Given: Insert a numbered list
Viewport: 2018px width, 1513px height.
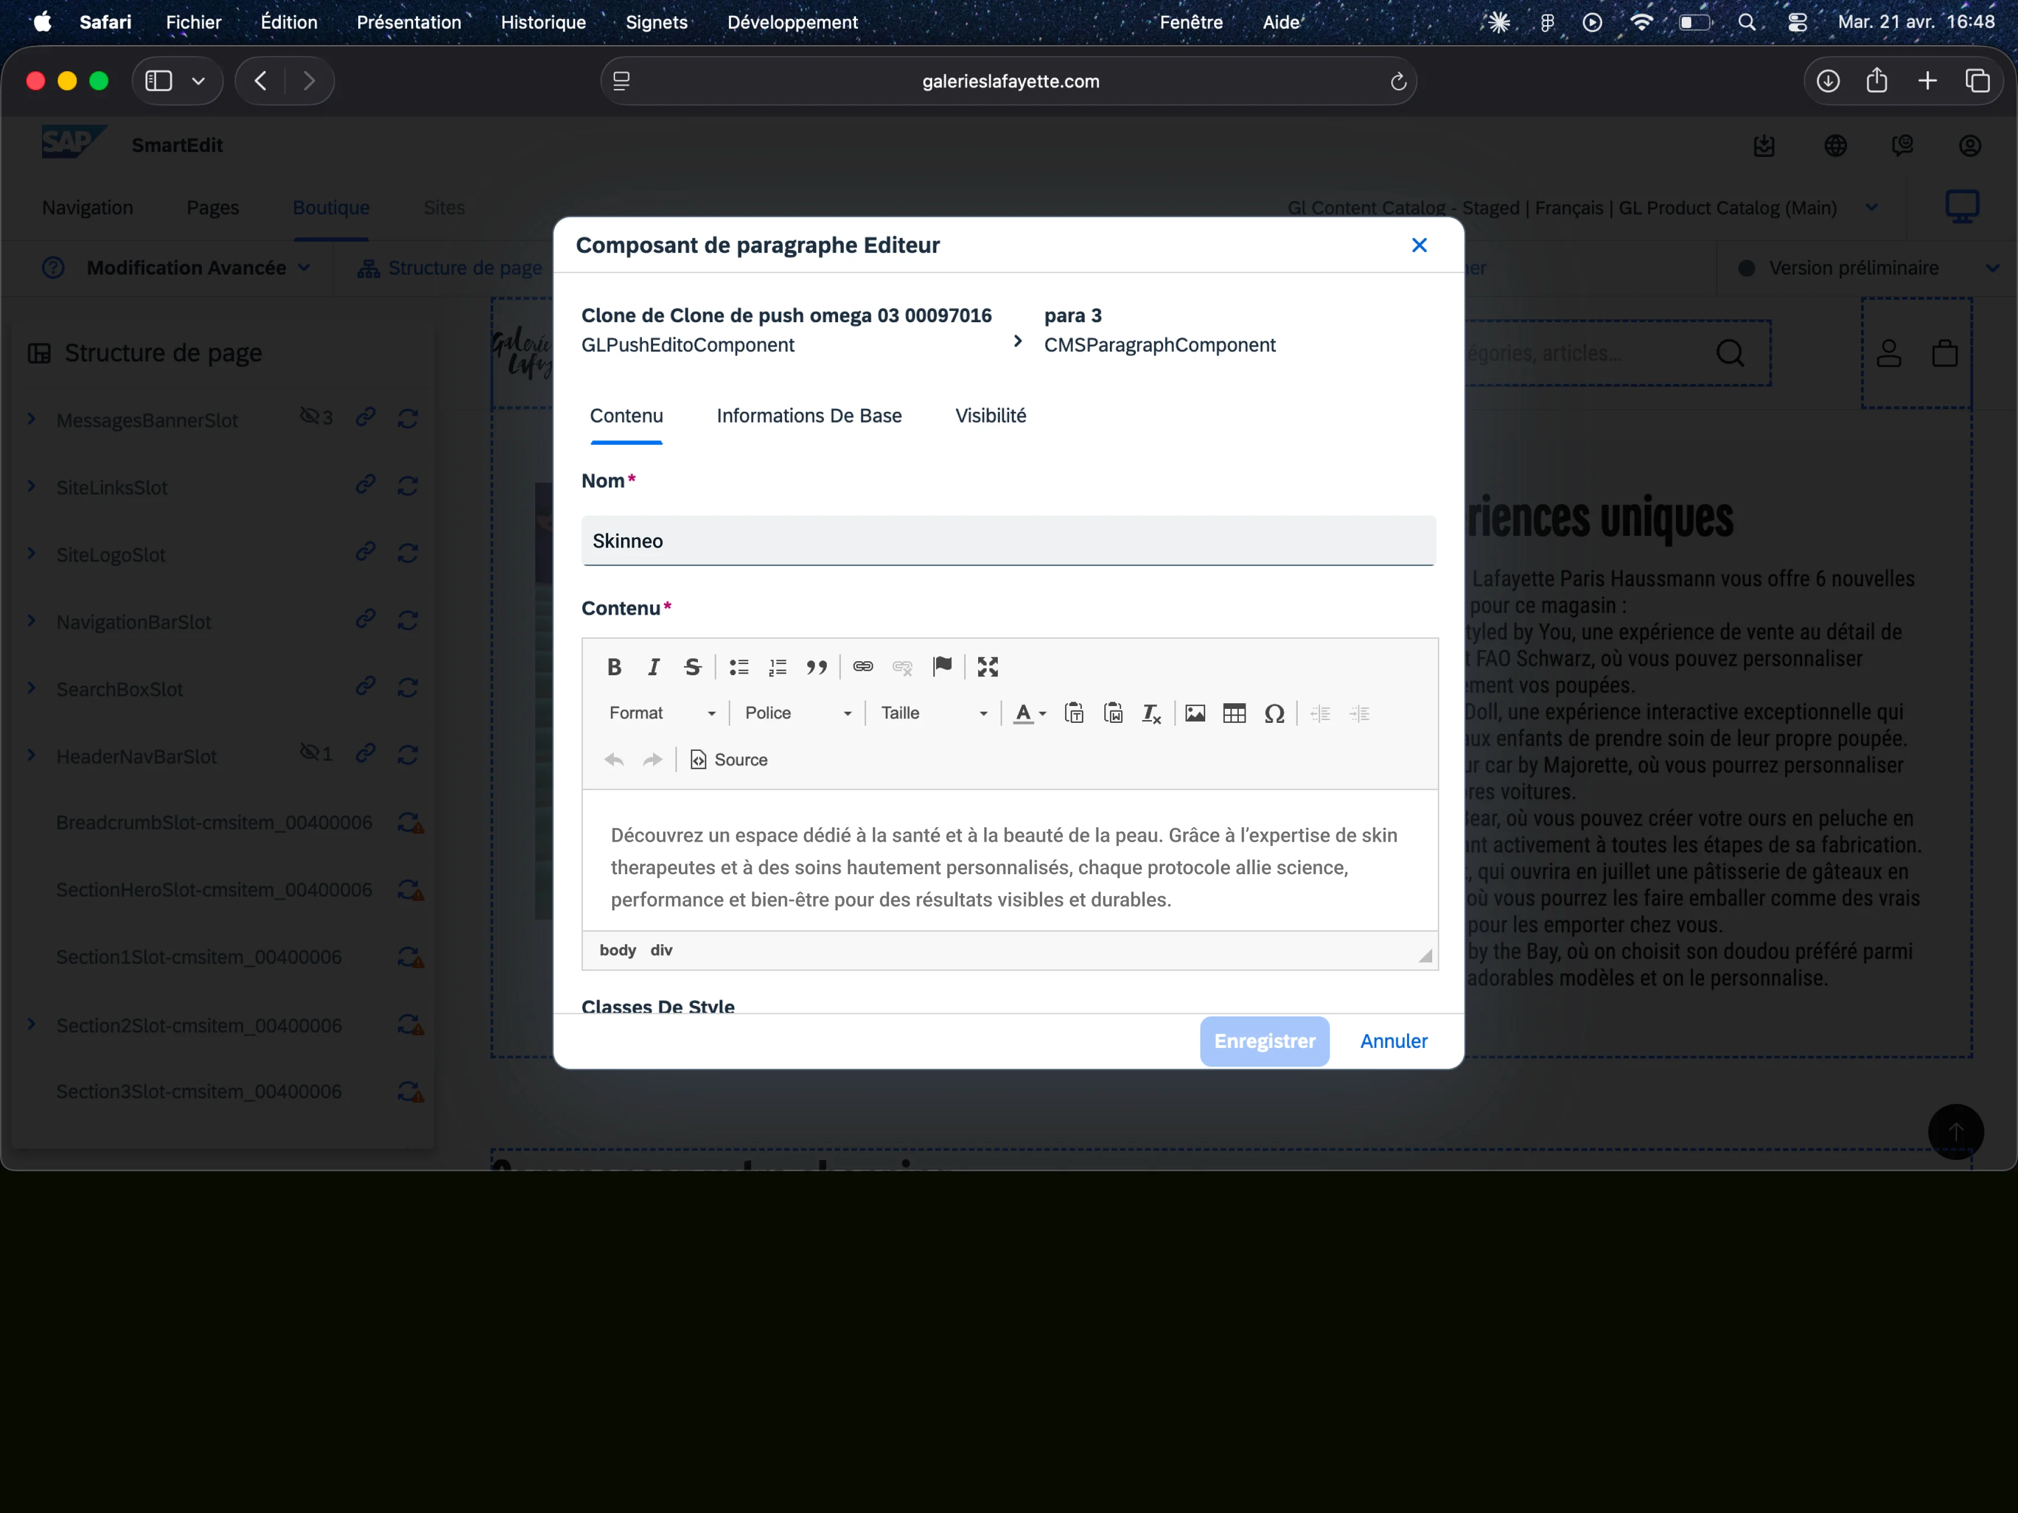Looking at the screenshot, I should pos(777,667).
